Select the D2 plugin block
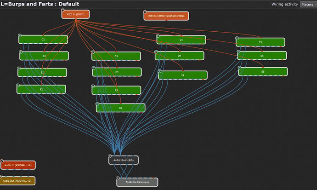This screenshot has height=190, width=317. coord(44,56)
